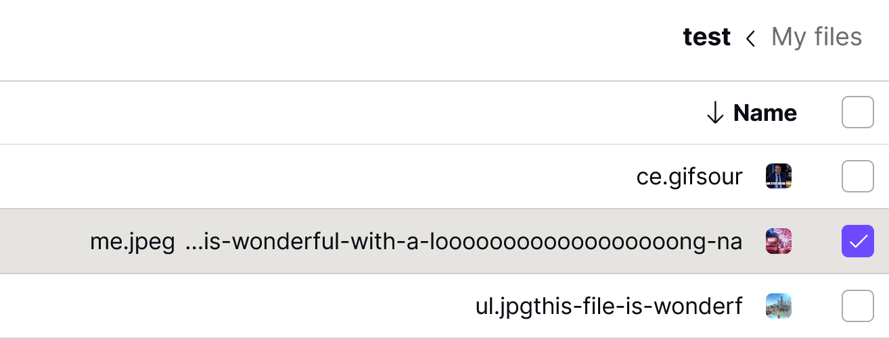889x339 pixels.
Task: Click the breadcrumb chevron separator icon
Action: pyautogui.click(x=750, y=38)
